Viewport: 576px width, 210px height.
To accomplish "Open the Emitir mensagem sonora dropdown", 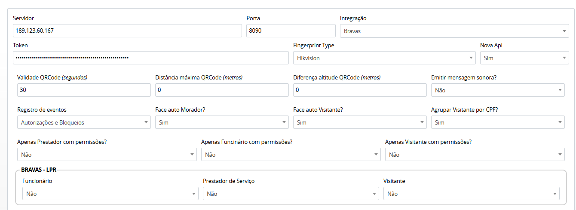I will click(x=497, y=90).
